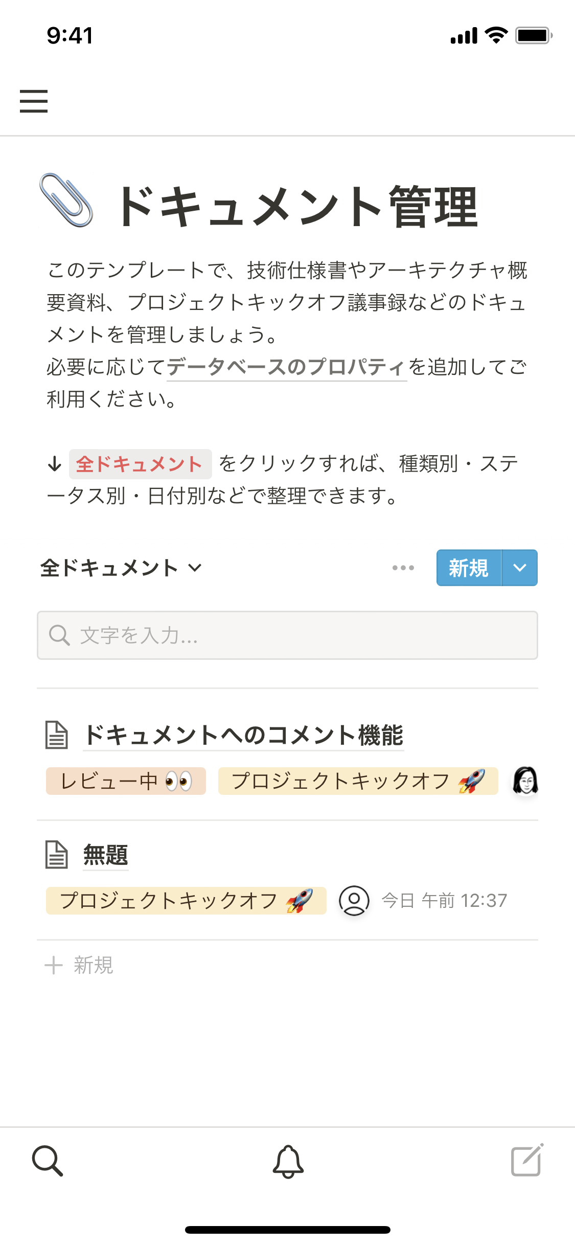This screenshot has height=1246, width=575.
Task: Open notifications bell in bottom bar
Action: point(288,1161)
